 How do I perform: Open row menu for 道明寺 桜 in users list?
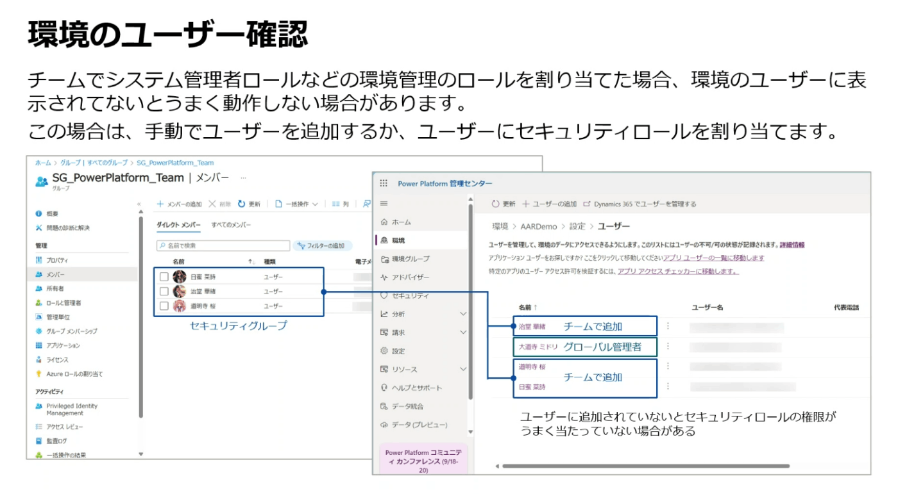(668, 366)
